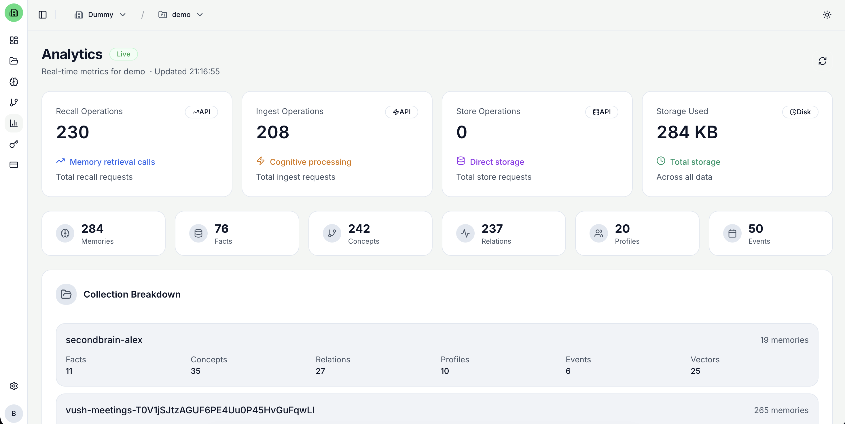This screenshot has width=845, height=424.
Task: Toggle light/dark theme with sun icon
Action: [827, 14]
